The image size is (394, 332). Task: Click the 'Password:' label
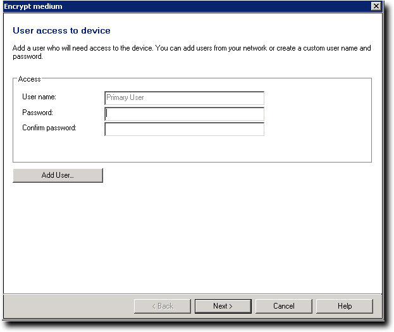click(x=37, y=113)
